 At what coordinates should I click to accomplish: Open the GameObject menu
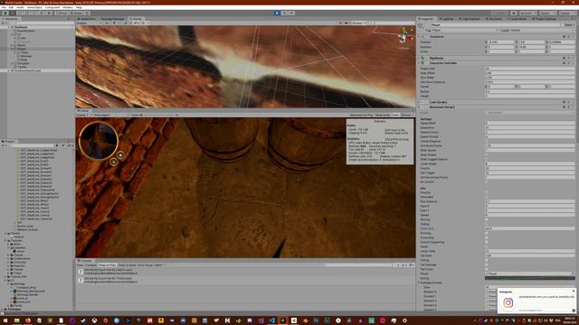click(x=34, y=7)
